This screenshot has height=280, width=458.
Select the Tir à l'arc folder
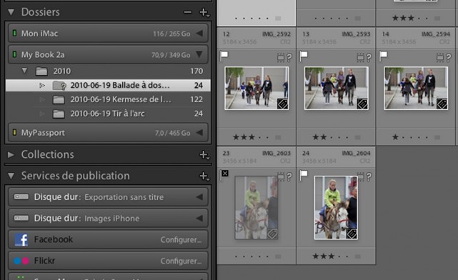108,114
